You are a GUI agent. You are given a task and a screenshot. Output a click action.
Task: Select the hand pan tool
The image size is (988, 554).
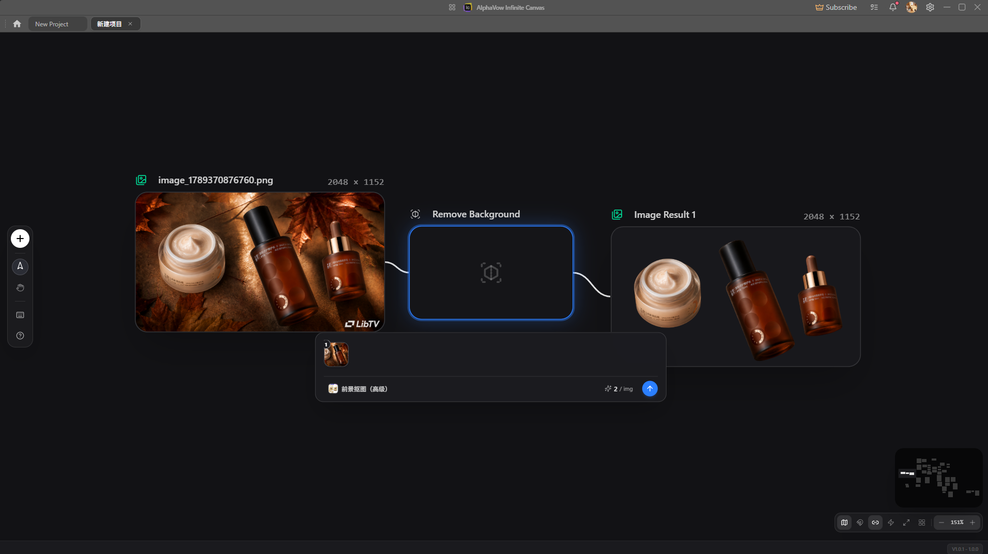[x=20, y=288]
